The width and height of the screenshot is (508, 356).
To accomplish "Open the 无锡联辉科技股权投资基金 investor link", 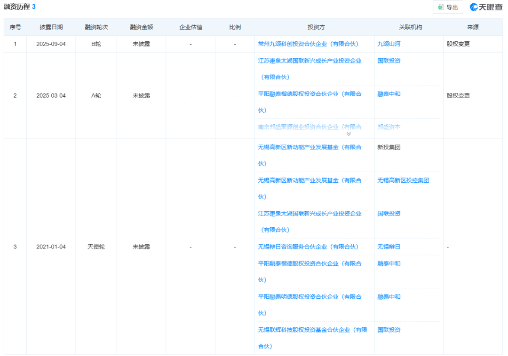I will [x=312, y=338].
